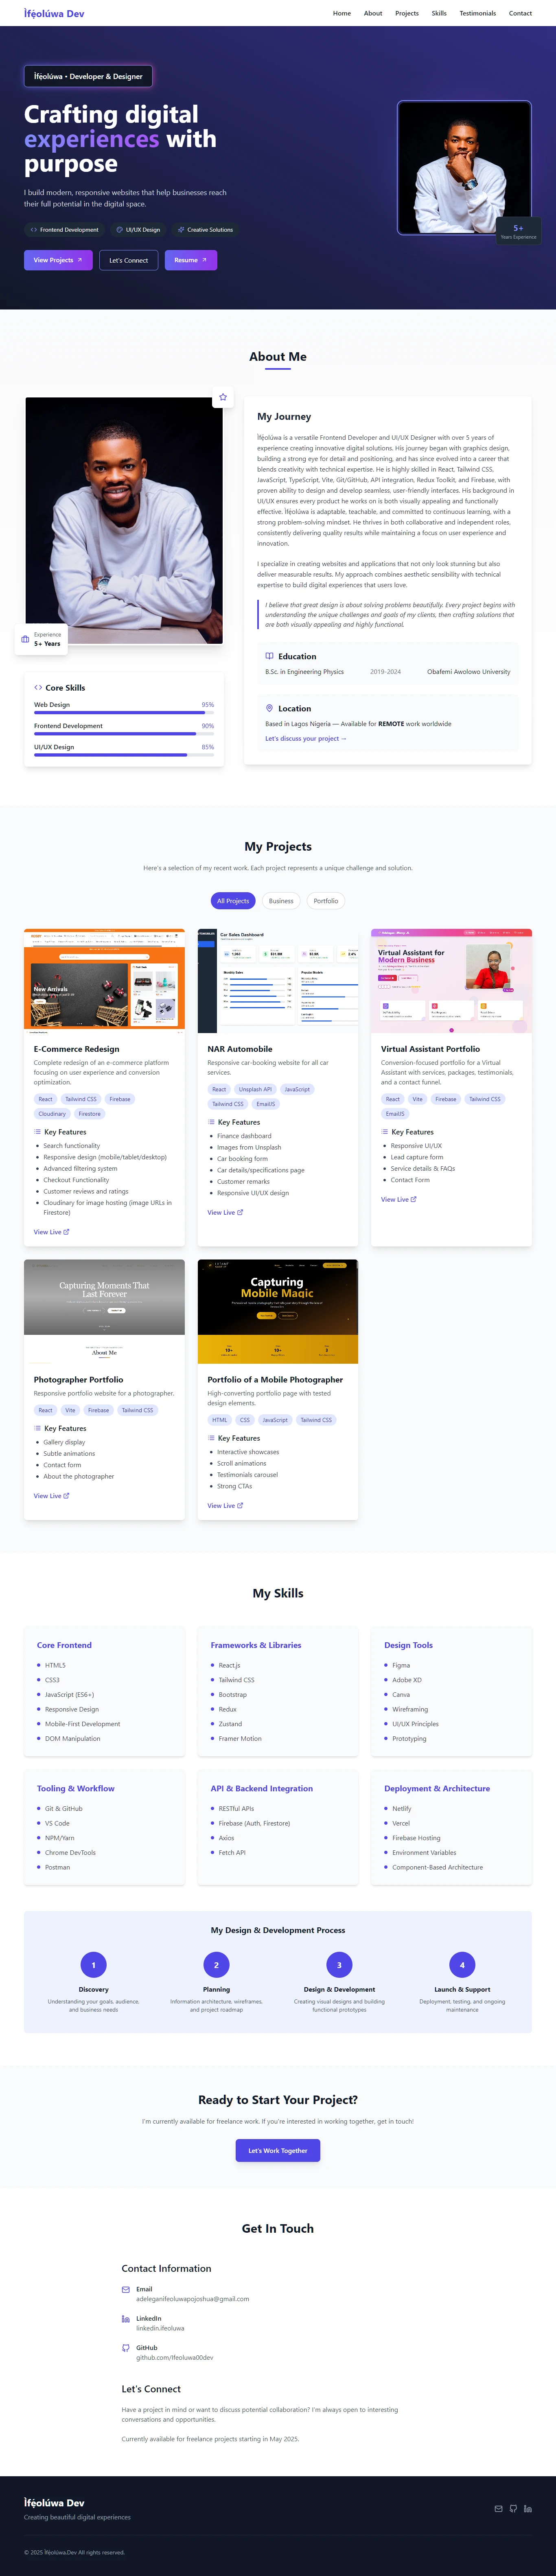
Task: Click the Ifeoluwa Dev logo in the header
Action: point(54,13)
